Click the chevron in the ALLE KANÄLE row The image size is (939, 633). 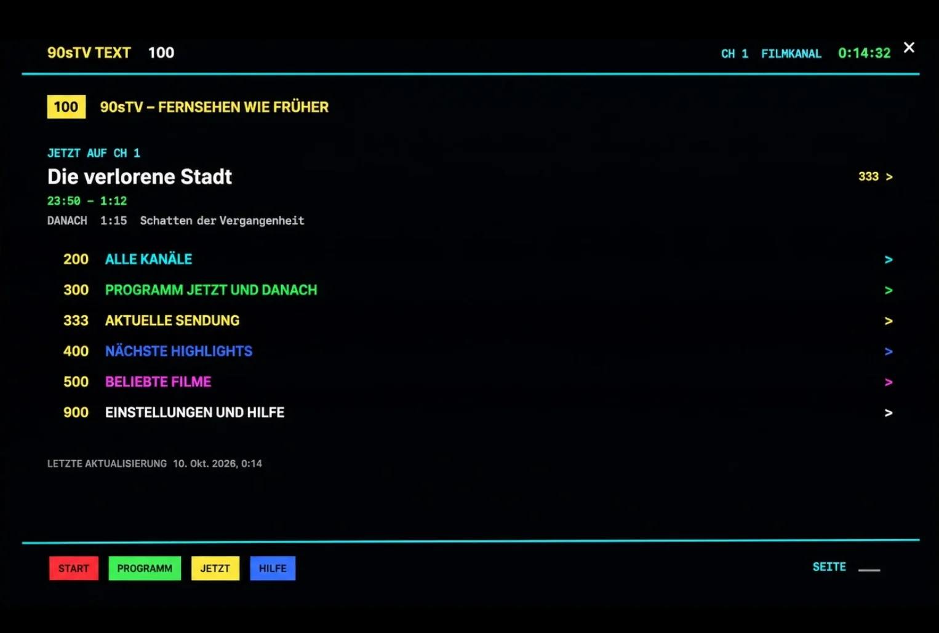pyautogui.click(x=888, y=259)
